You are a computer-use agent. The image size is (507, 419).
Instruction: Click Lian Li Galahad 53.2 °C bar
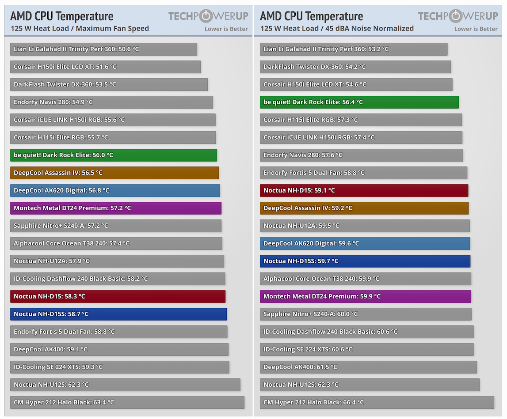(x=354, y=49)
